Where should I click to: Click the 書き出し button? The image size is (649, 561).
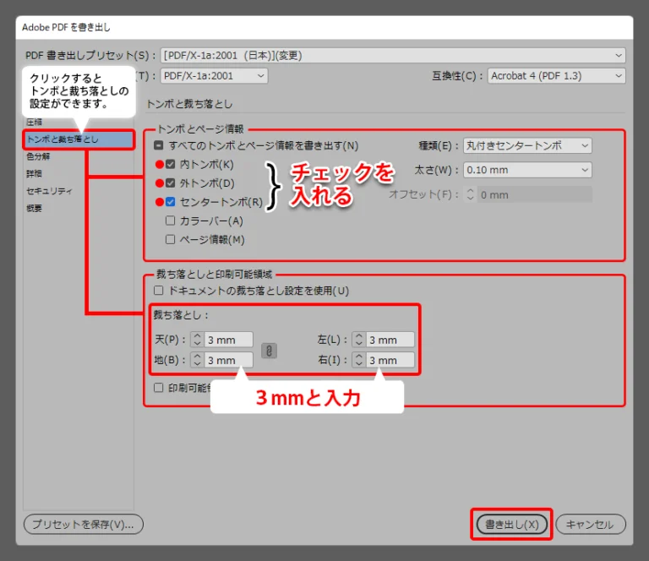[x=511, y=524]
